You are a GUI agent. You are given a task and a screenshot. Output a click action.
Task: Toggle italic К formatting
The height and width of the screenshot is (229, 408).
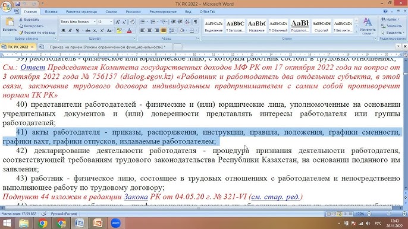[x=70, y=31]
